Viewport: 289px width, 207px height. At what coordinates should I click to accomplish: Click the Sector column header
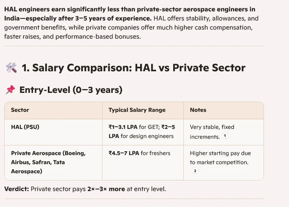(20, 110)
